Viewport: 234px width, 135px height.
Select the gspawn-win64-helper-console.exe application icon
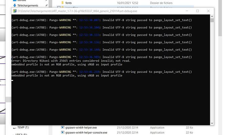[x=63, y=132]
